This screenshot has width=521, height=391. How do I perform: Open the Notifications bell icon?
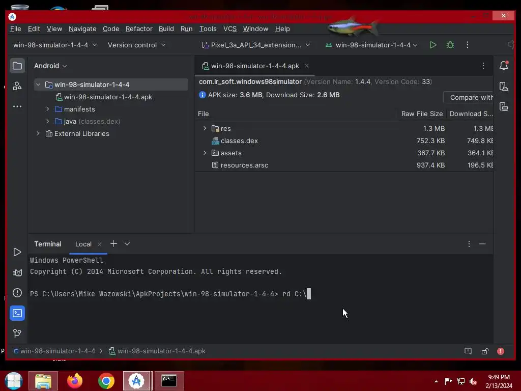click(504, 66)
